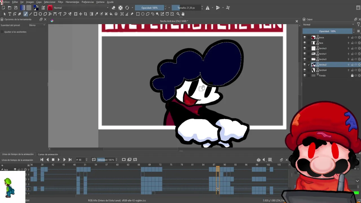Pick the ellipse shape tool
Viewport: 361px width, 203px height.
40,14
